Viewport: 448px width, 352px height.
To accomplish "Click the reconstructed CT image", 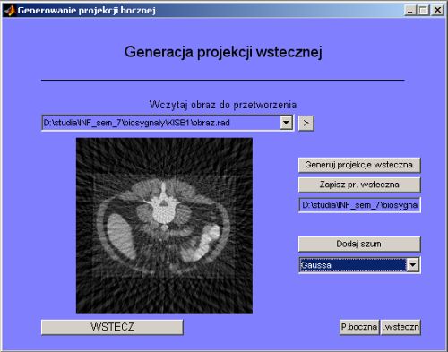I will (164, 226).
